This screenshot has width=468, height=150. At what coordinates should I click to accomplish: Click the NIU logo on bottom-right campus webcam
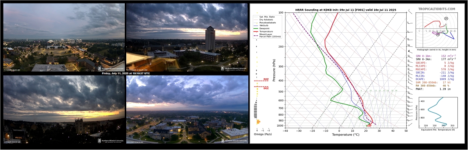pyautogui.click(x=234, y=141)
